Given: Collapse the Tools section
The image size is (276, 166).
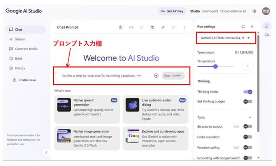Looking at the screenshot, I should click(250, 117).
